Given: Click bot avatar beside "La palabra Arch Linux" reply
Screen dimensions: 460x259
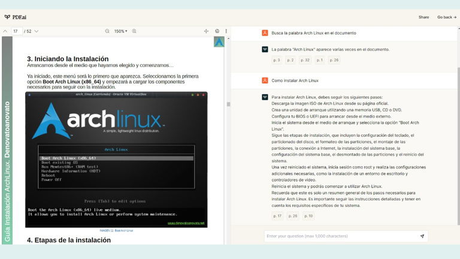Looking at the screenshot, I should (265, 49).
